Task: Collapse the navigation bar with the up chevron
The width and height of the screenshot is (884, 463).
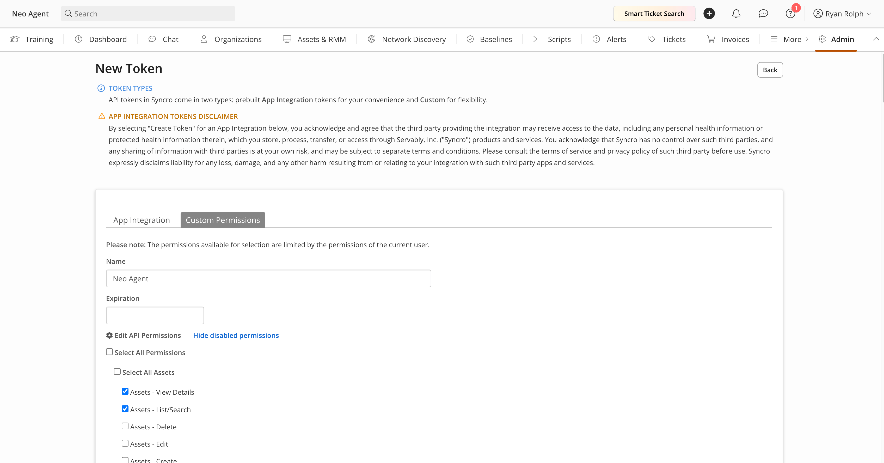Action: [x=876, y=39]
